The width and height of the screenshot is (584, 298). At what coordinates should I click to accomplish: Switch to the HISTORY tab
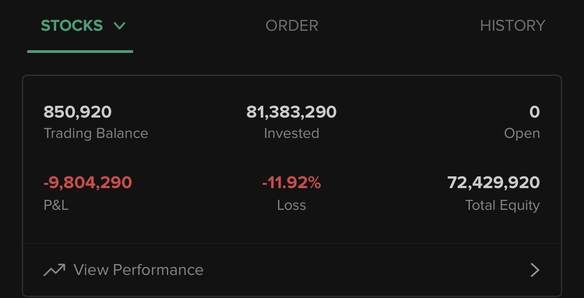pos(512,26)
